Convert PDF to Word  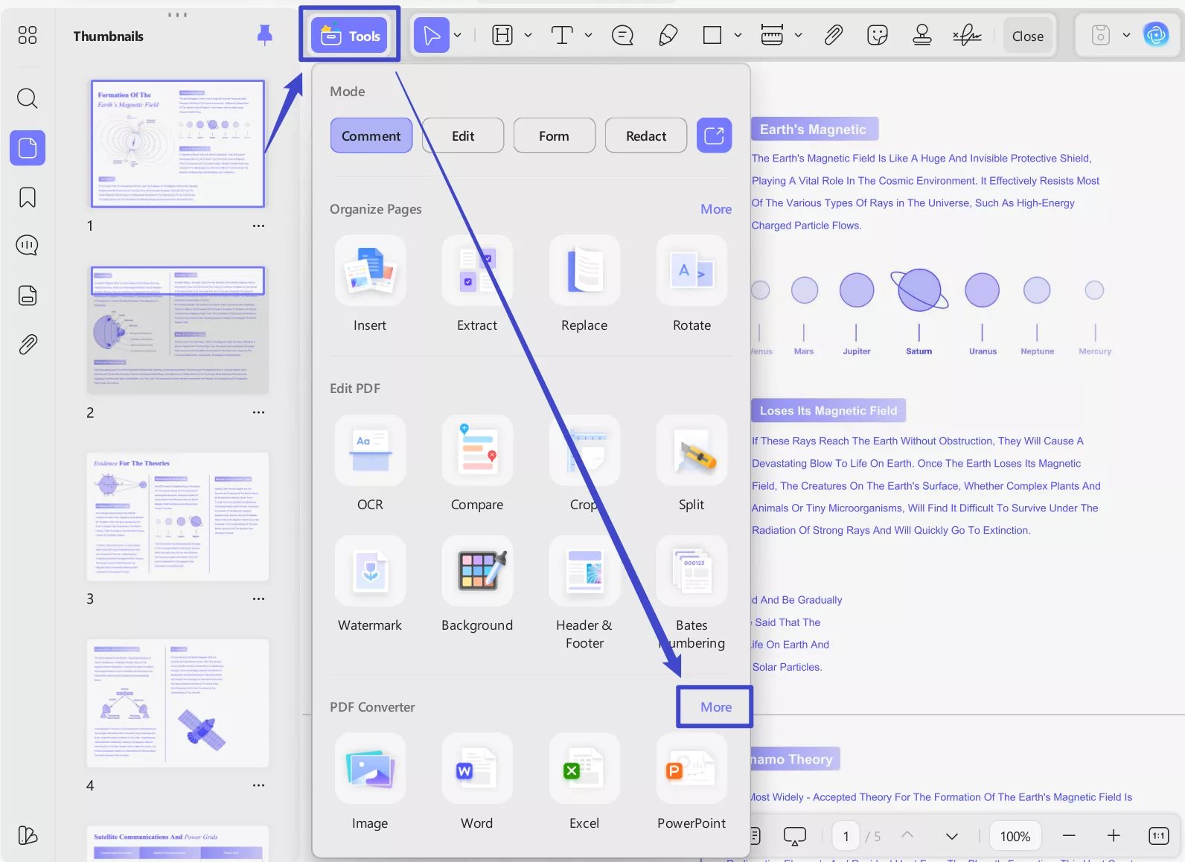(477, 782)
